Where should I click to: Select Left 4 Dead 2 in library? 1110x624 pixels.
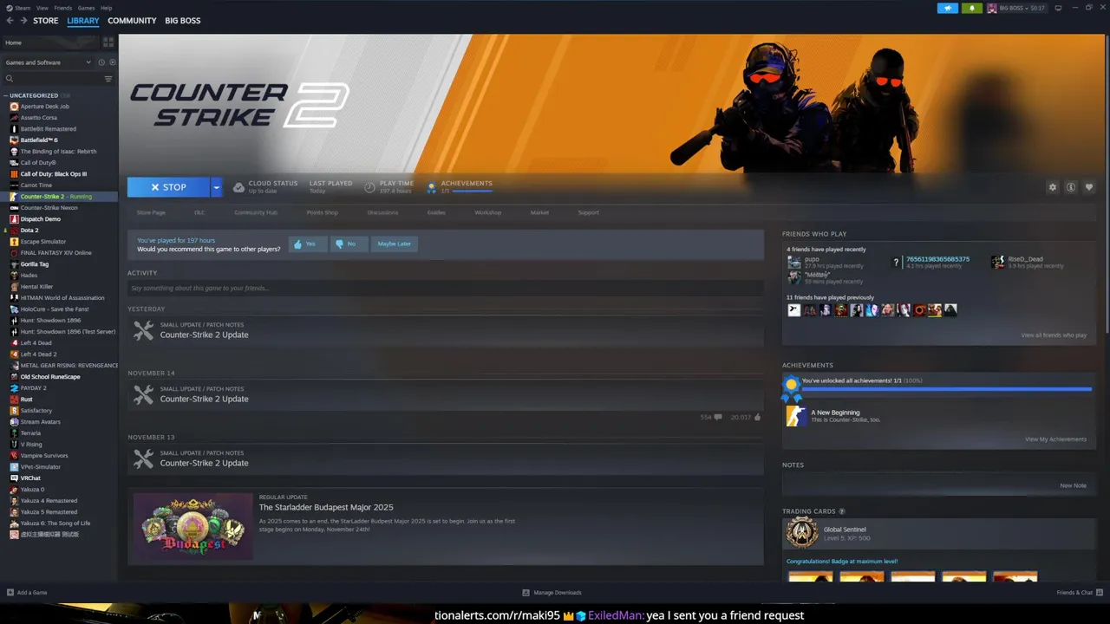click(x=38, y=354)
